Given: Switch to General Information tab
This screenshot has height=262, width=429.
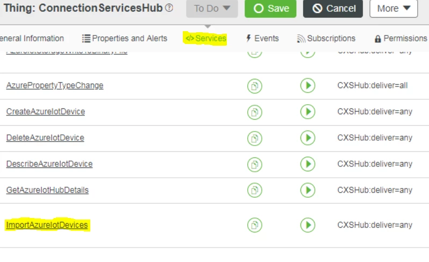Looking at the screenshot, I should point(32,38).
